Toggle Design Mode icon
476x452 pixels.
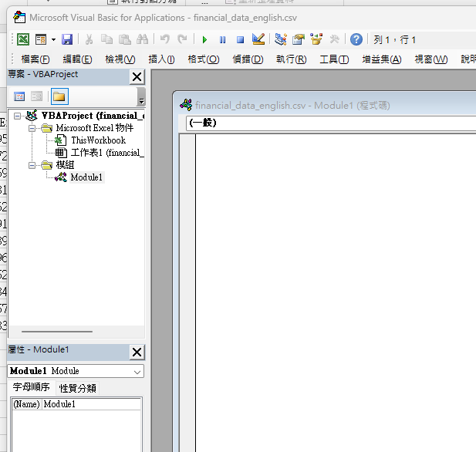[x=258, y=39]
